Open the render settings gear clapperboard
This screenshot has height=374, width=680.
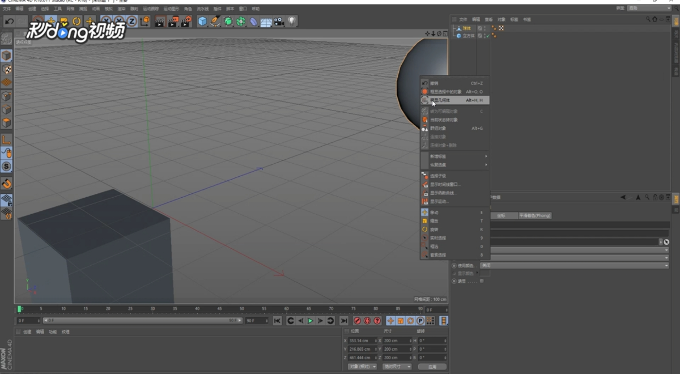[186, 22]
